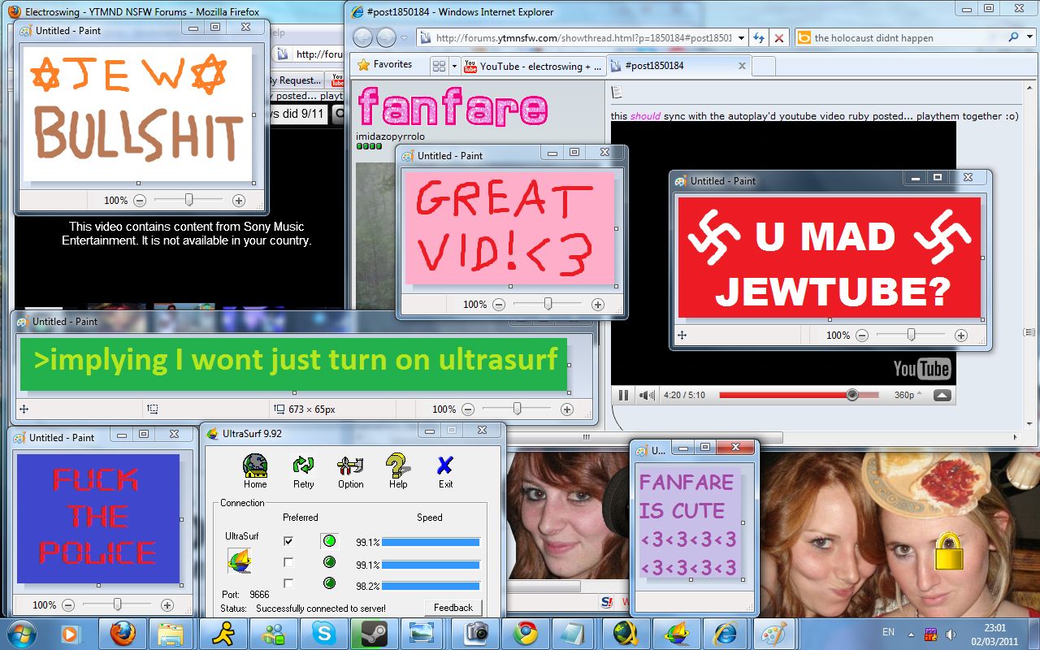Open Firefox from the taskbar
The width and height of the screenshot is (1040, 650).
pyautogui.click(x=122, y=633)
